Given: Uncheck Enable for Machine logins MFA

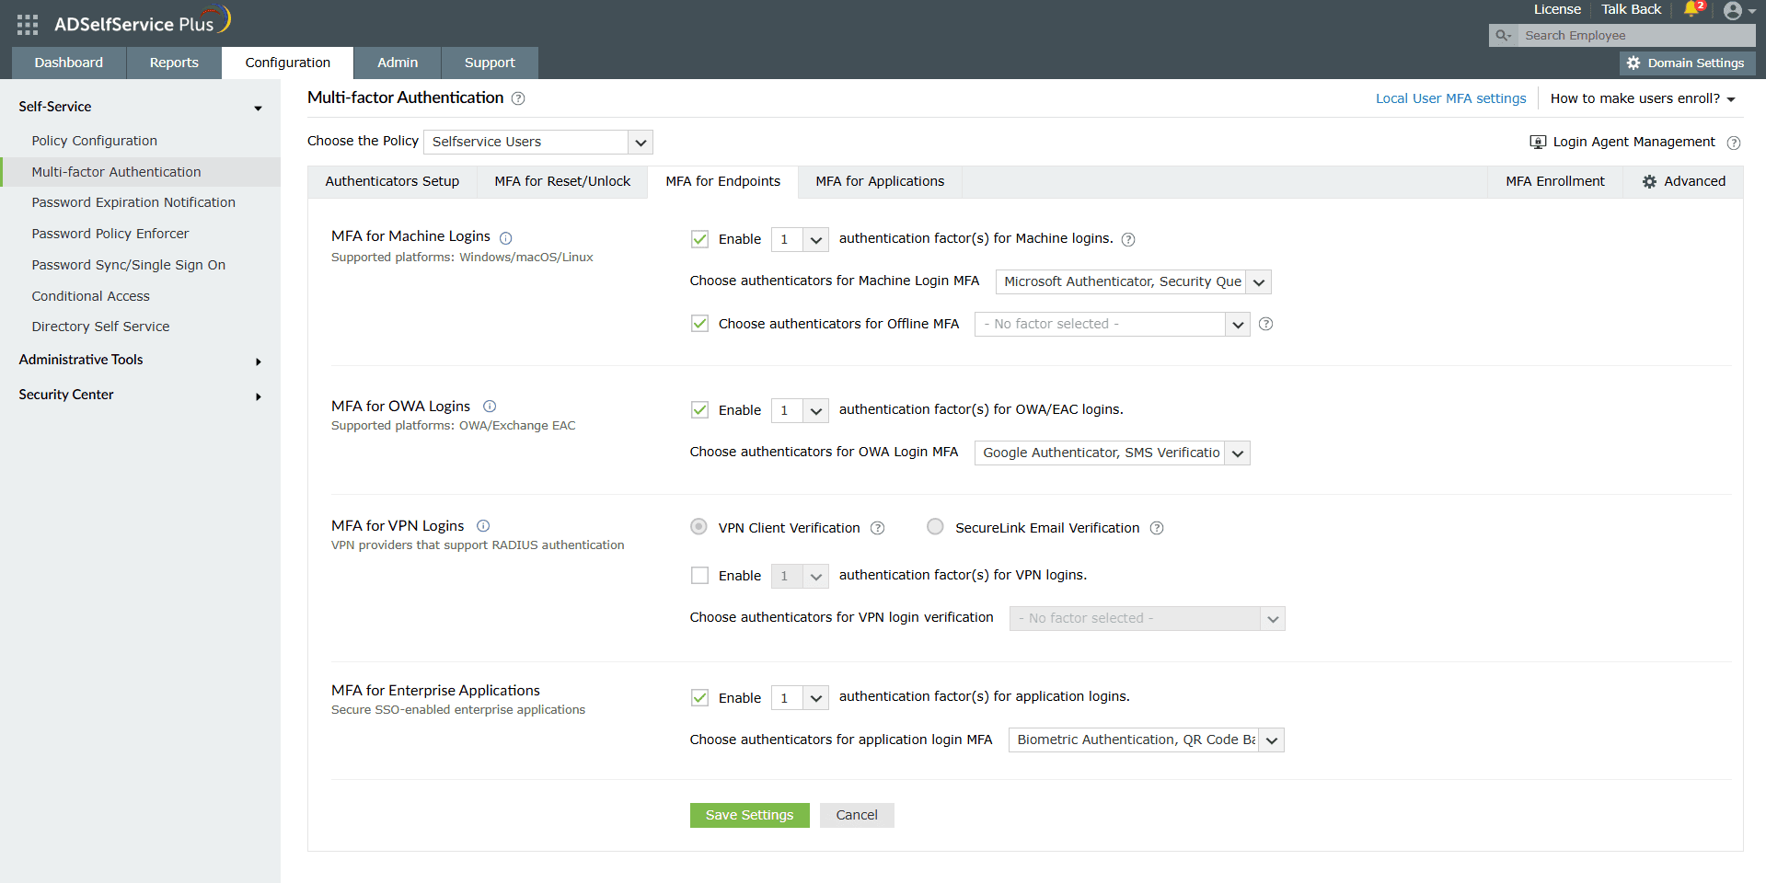Looking at the screenshot, I should tap(699, 239).
